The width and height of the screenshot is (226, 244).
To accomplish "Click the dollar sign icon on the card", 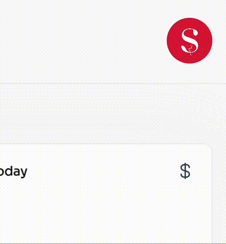I will [x=185, y=171].
